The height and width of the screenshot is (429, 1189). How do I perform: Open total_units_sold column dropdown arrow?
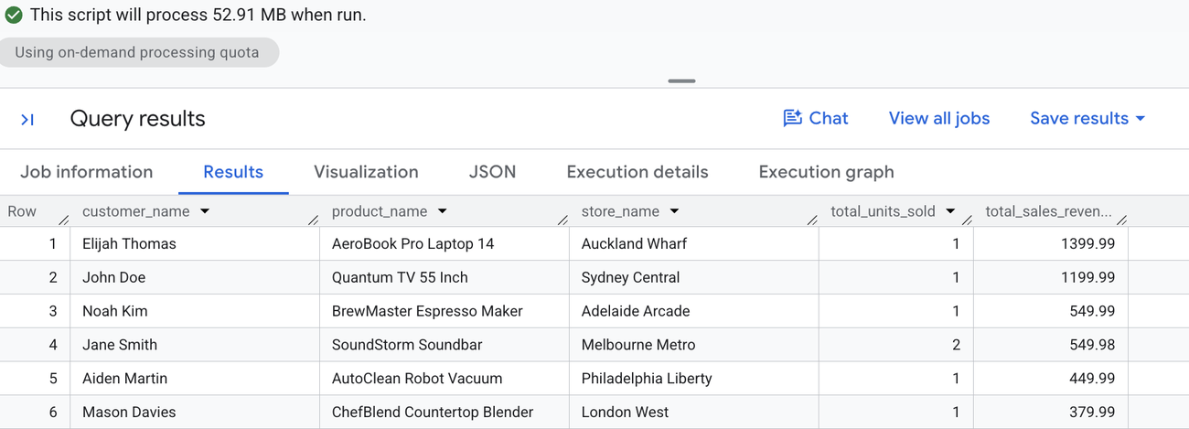(950, 211)
